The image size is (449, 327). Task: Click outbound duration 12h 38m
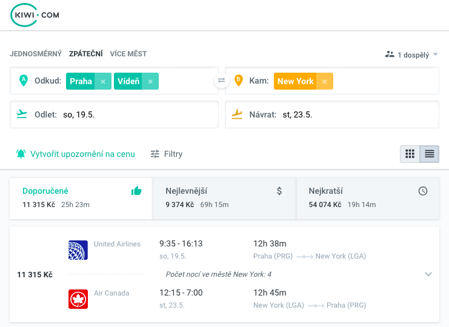(270, 243)
